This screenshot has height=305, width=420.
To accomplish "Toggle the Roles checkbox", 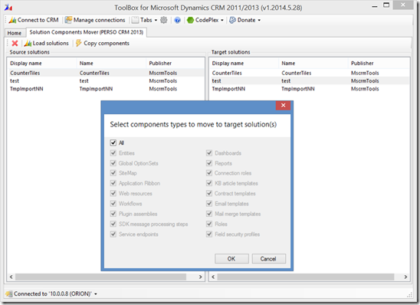I will 209,224.
